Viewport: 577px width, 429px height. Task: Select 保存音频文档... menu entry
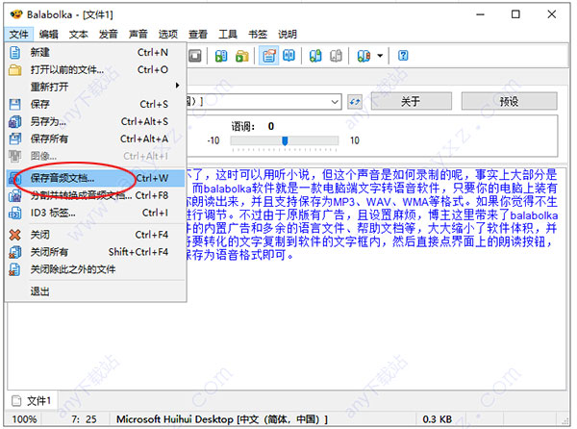click(x=95, y=178)
